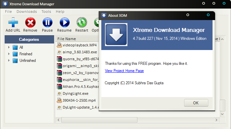Click the horizontal scrollbar thumb

pos(99,120)
